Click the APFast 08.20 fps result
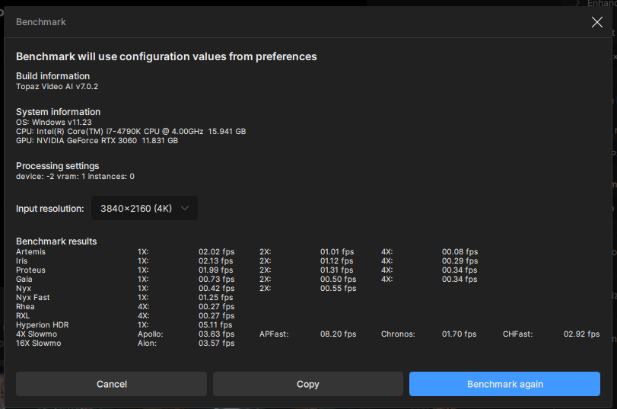 (338, 334)
